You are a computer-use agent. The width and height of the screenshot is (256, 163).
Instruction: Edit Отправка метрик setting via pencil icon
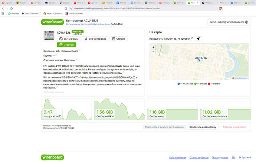coord(77,59)
